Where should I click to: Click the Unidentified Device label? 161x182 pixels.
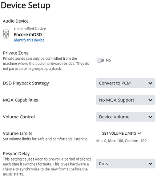tap(30, 29)
